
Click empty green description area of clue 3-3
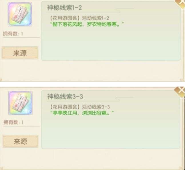111,132
